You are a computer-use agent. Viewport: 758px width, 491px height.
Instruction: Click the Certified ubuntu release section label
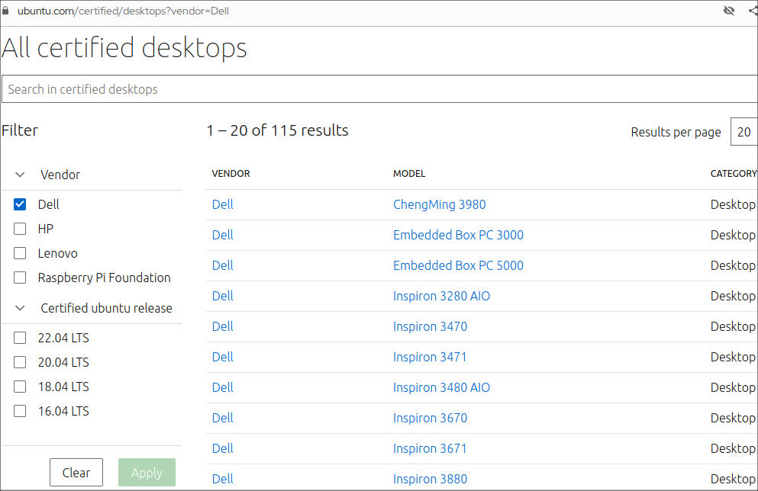pyautogui.click(x=106, y=308)
